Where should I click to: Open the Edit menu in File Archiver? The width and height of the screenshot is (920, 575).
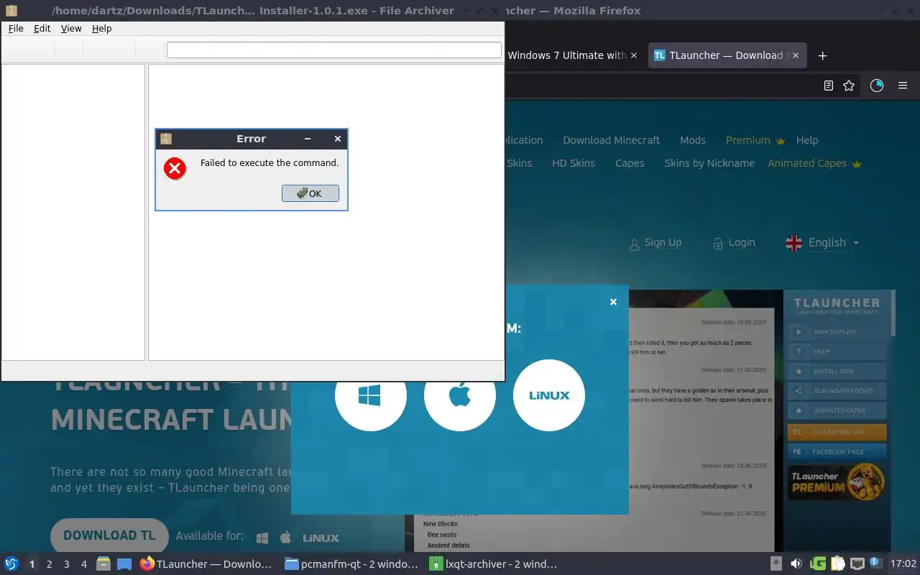pyautogui.click(x=42, y=28)
